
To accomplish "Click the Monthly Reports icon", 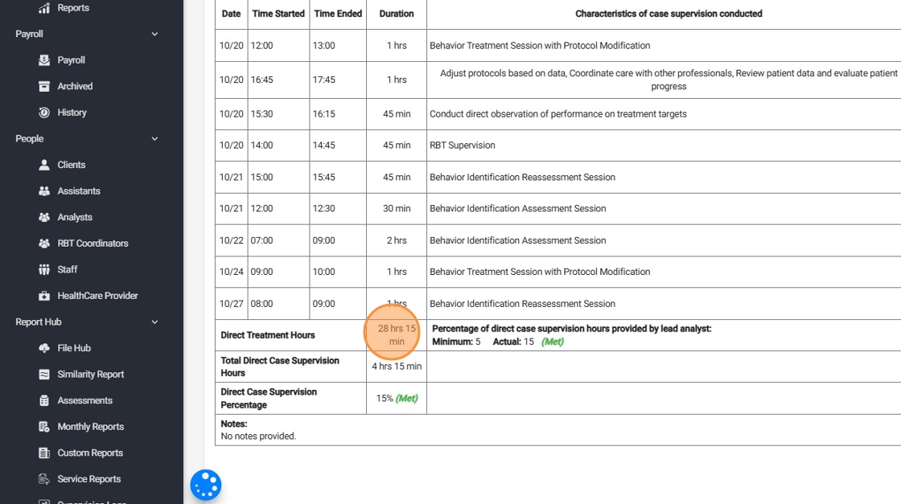I will tap(44, 427).
